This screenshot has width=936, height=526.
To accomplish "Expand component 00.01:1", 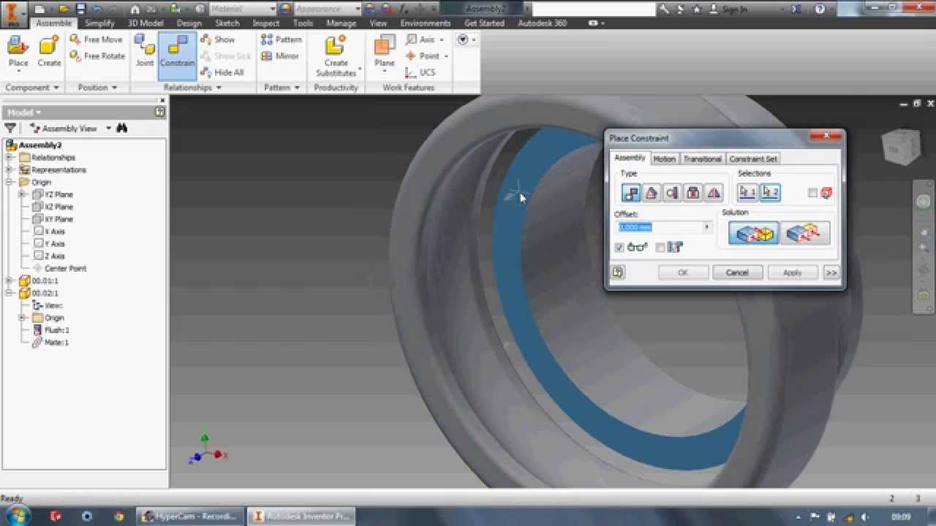I will 10,281.
